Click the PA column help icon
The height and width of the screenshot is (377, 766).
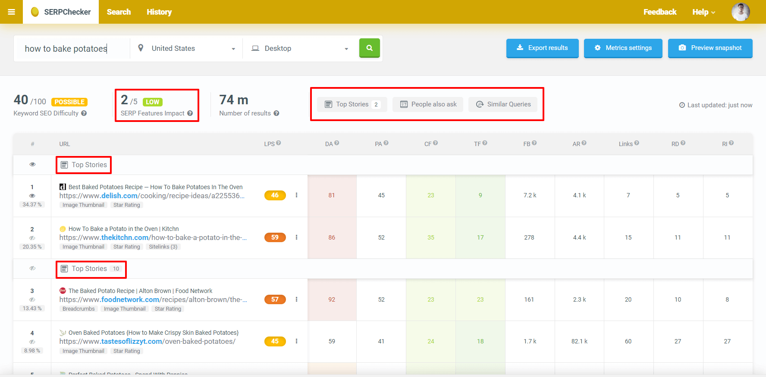(x=386, y=143)
